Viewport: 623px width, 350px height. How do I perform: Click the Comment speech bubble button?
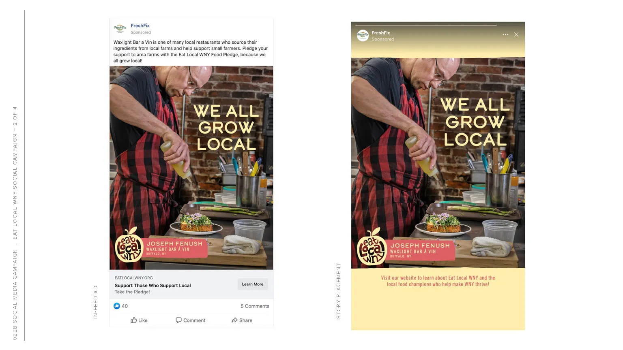pyautogui.click(x=190, y=320)
